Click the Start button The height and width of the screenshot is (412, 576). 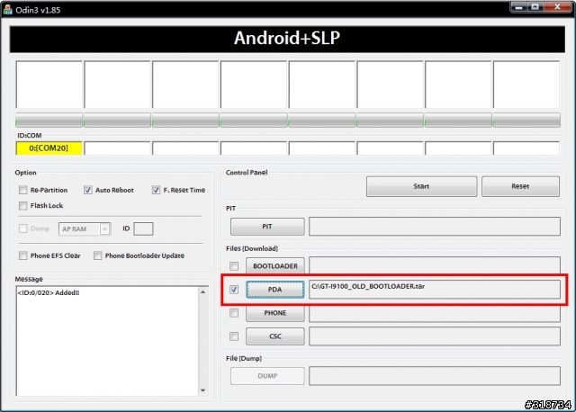click(x=421, y=186)
